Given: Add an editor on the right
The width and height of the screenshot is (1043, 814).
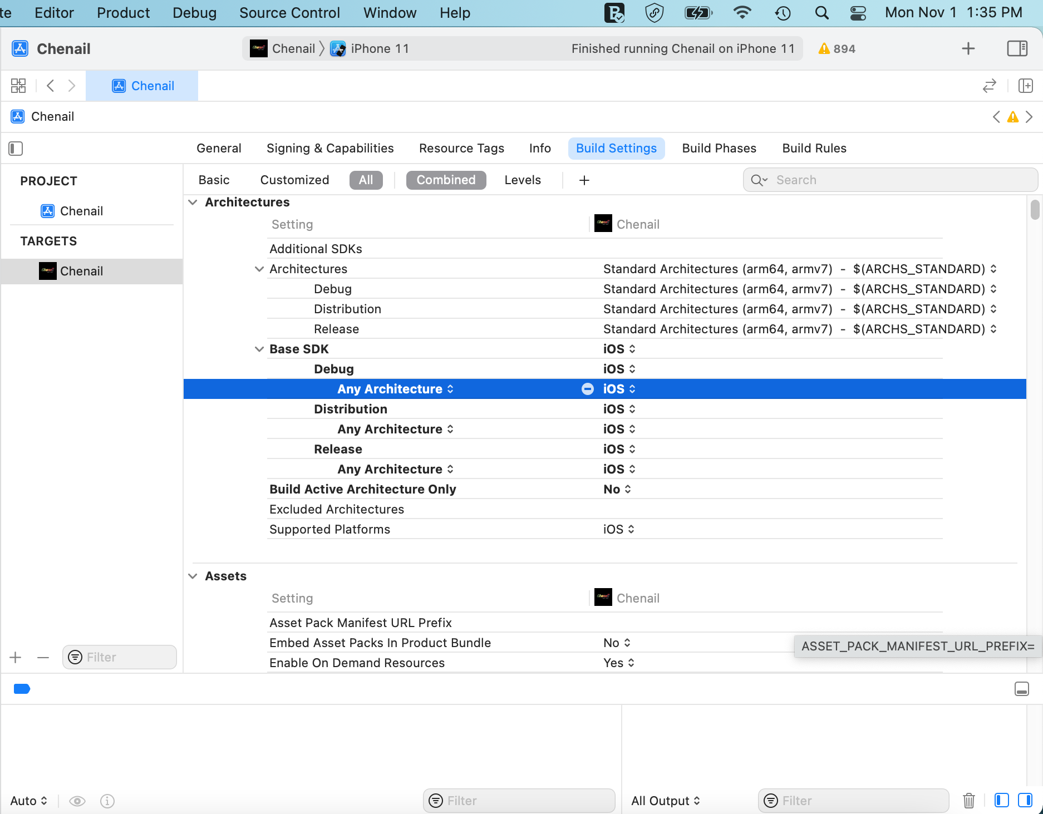Looking at the screenshot, I should point(1026,86).
